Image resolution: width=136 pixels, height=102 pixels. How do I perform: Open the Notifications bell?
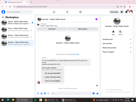click(x=126, y=12)
